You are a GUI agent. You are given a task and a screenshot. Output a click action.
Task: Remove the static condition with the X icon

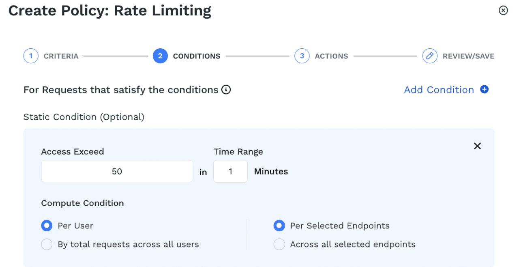(x=477, y=146)
